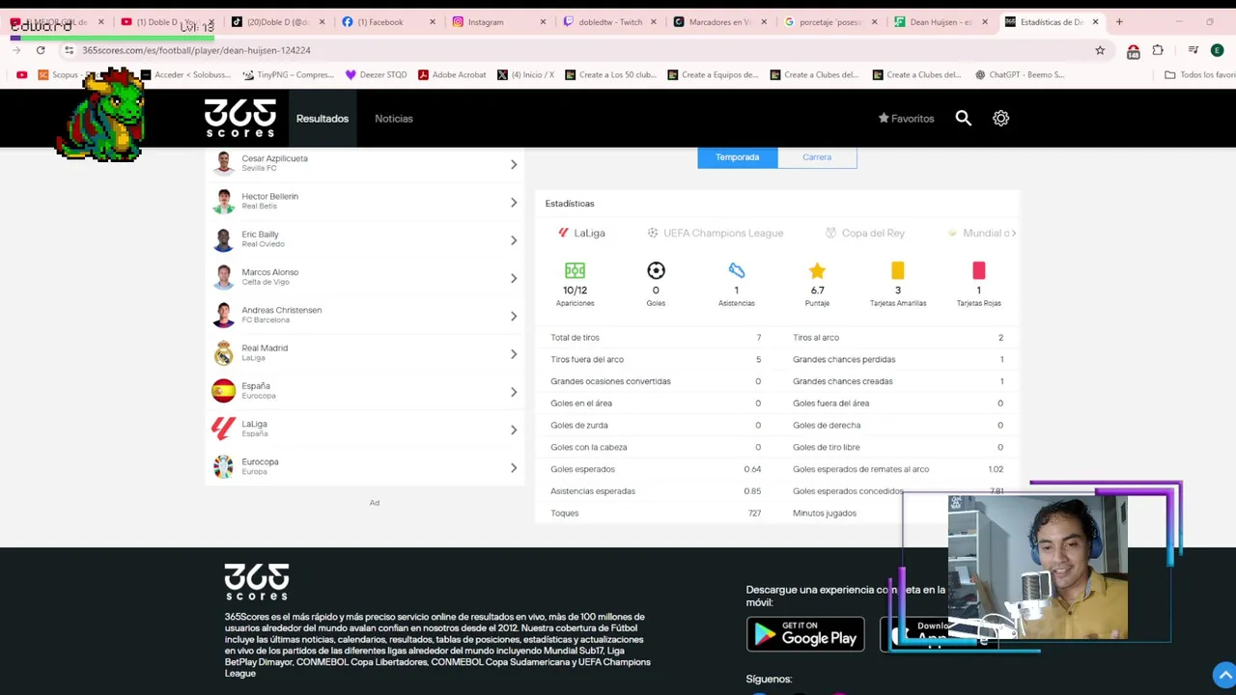Open Hector Bellerin player photo
1236x695 pixels.
(223, 201)
